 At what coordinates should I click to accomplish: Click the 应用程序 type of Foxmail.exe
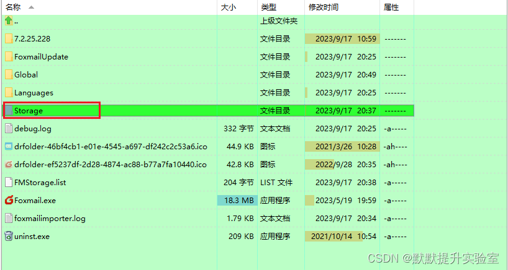click(x=275, y=200)
